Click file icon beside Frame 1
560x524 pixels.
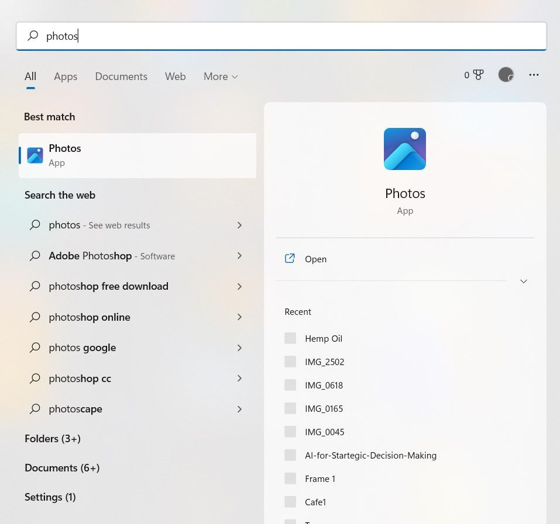click(x=290, y=478)
